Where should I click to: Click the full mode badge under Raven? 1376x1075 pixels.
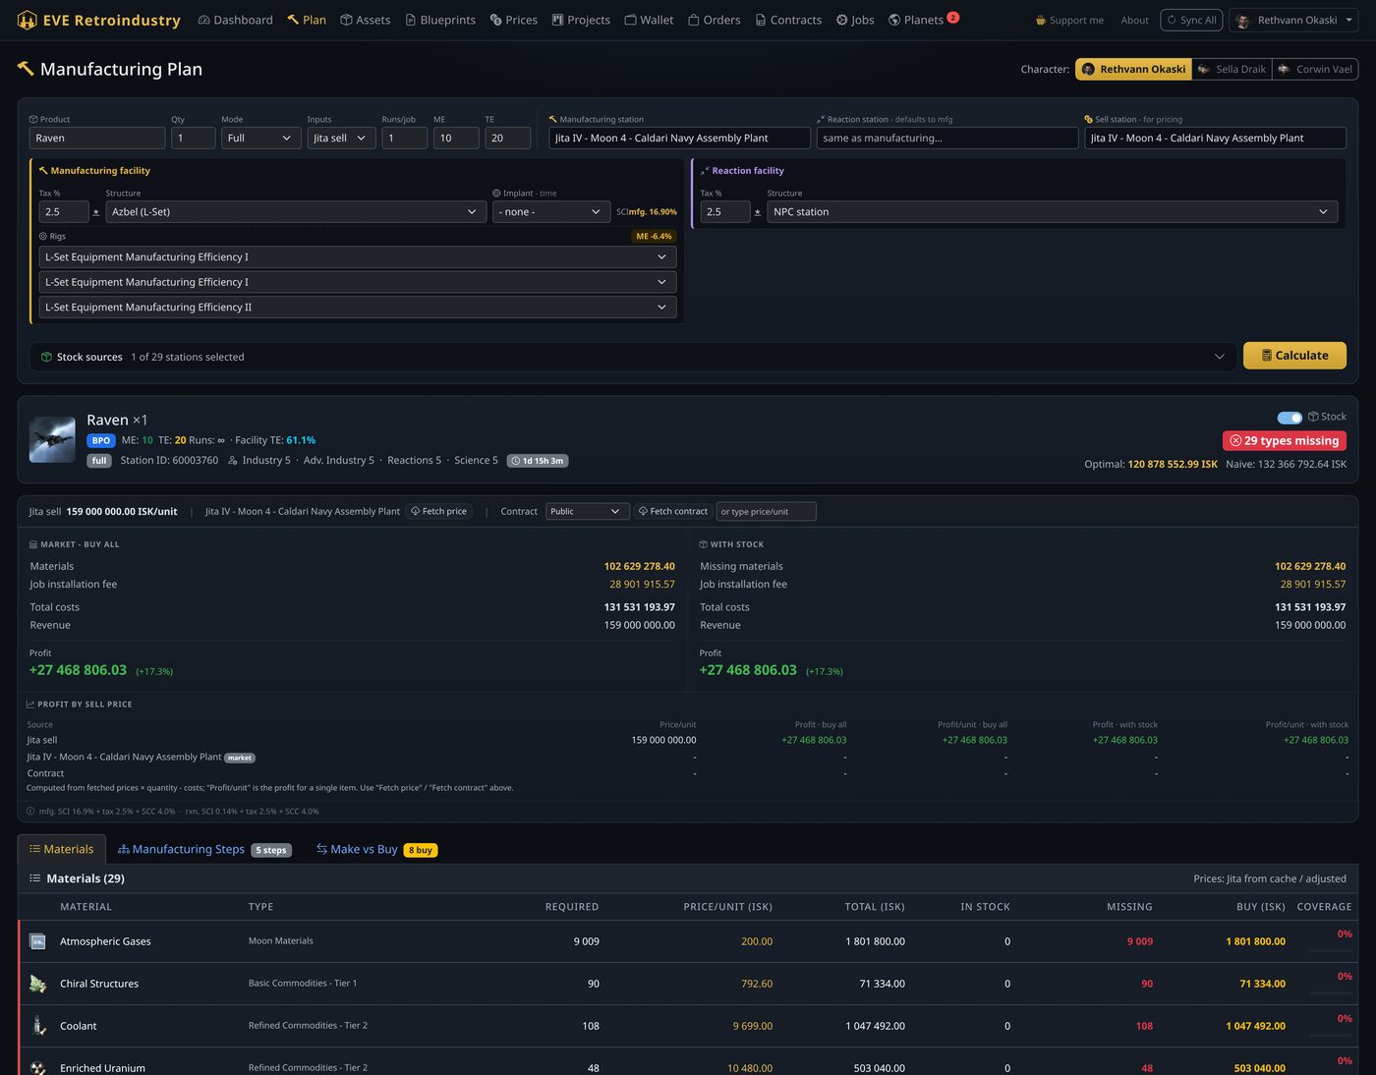coord(99,461)
